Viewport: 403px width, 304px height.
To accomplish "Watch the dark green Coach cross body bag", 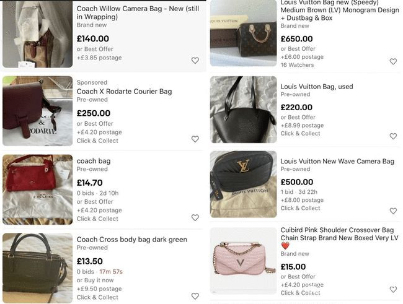I will tap(195, 297).
